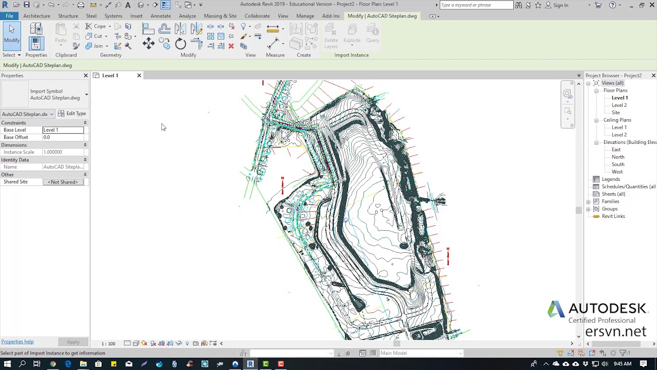This screenshot has width=657, height=370.
Task: Click the Chrome icon in the taskbar
Action: (x=52, y=364)
